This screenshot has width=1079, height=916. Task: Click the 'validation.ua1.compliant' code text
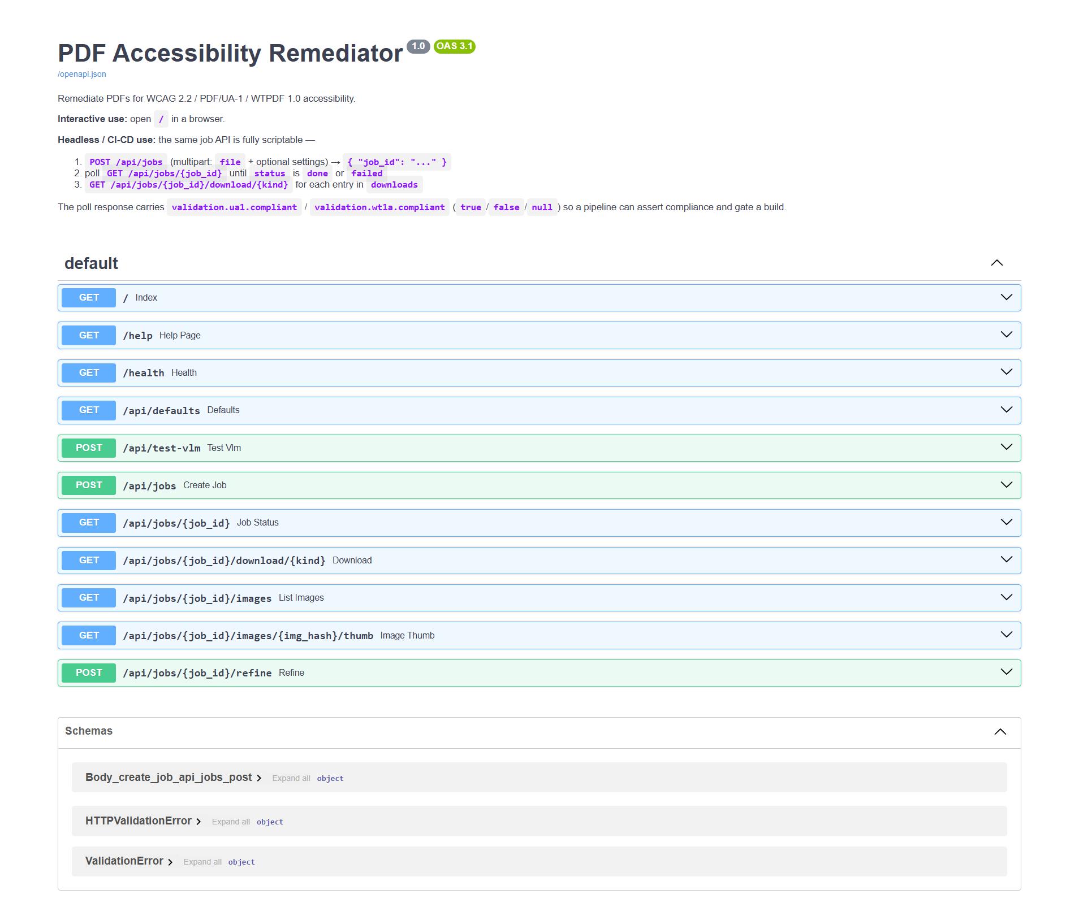pyautogui.click(x=234, y=207)
